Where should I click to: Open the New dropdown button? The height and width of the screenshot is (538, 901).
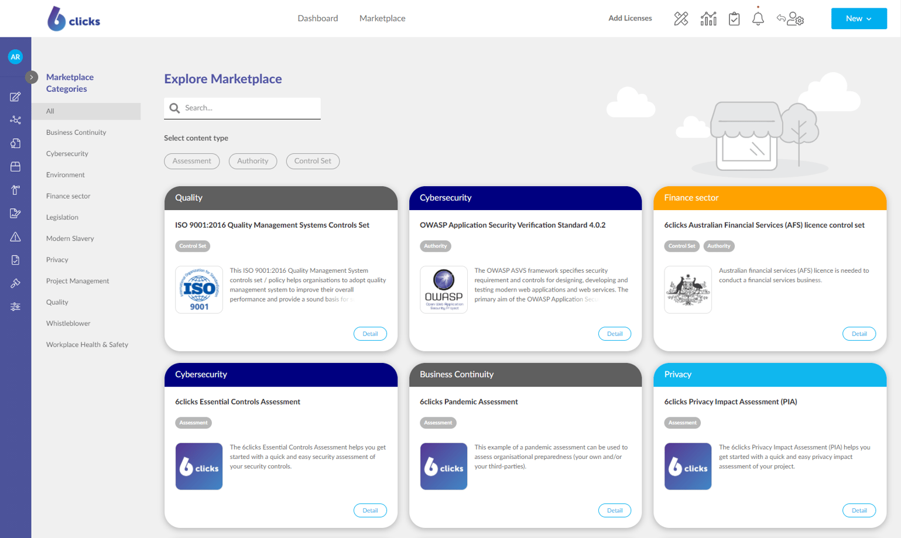tap(858, 19)
